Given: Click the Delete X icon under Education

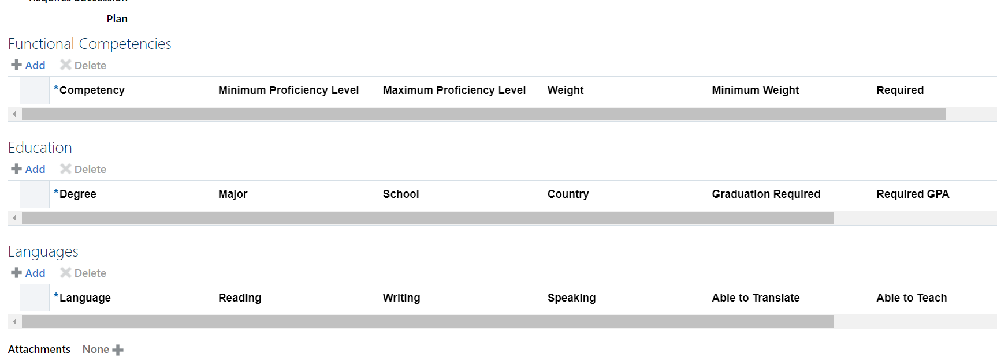Looking at the screenshot, I should pyautogui.click(x=65, y=168).
